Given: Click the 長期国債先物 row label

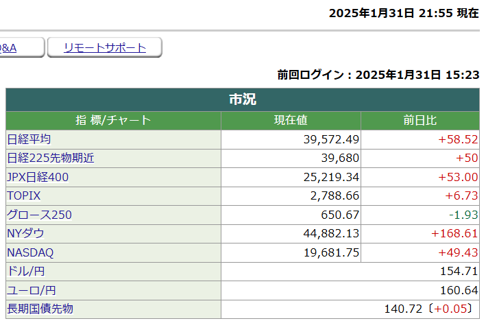Looking at the screenshot, I should tap(40, 309).
